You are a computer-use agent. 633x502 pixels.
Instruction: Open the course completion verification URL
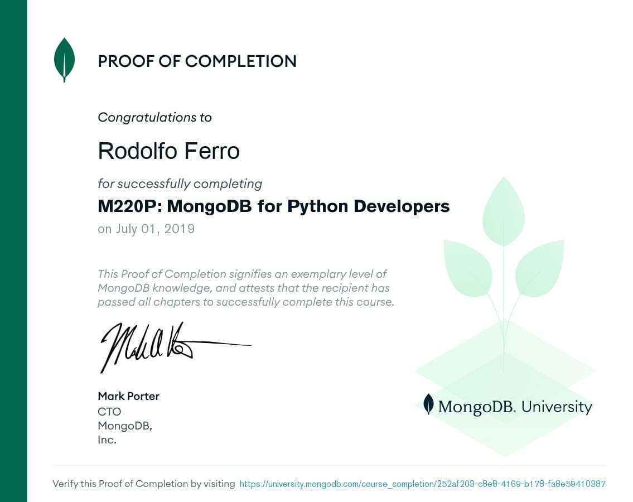coord(422,484)
